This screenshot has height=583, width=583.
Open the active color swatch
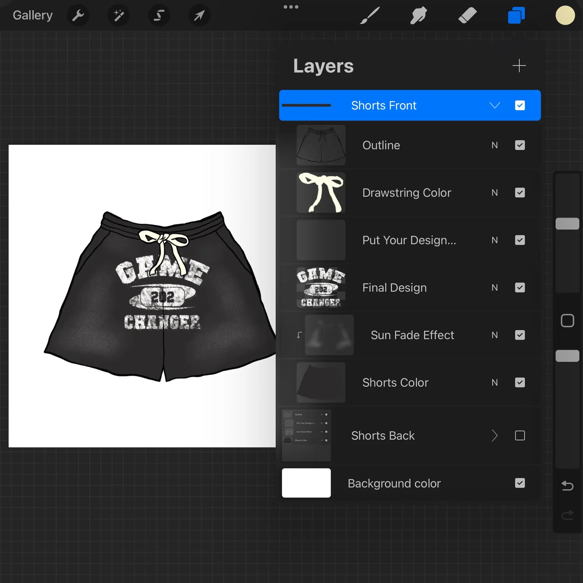pyautogui.click(x=565, y=15)
